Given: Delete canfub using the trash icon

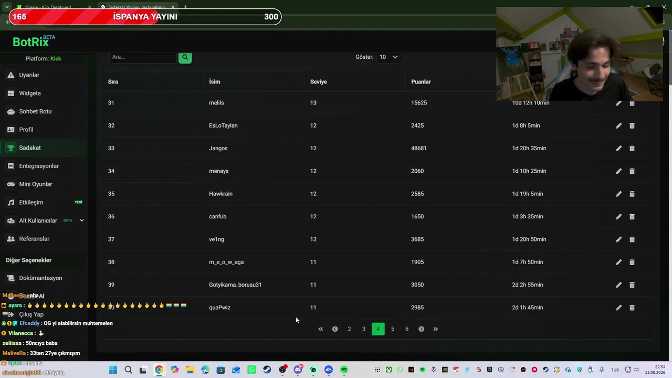Looking at the screenshot, I should pyautogui.click(x=632, y=217).
